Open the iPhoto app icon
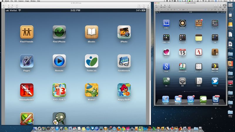 click(x=124, y=32)
